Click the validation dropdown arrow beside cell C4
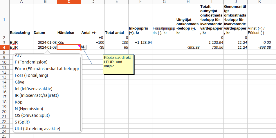The width and height of the screenshot is (276, 138). [x=84, y=47]
